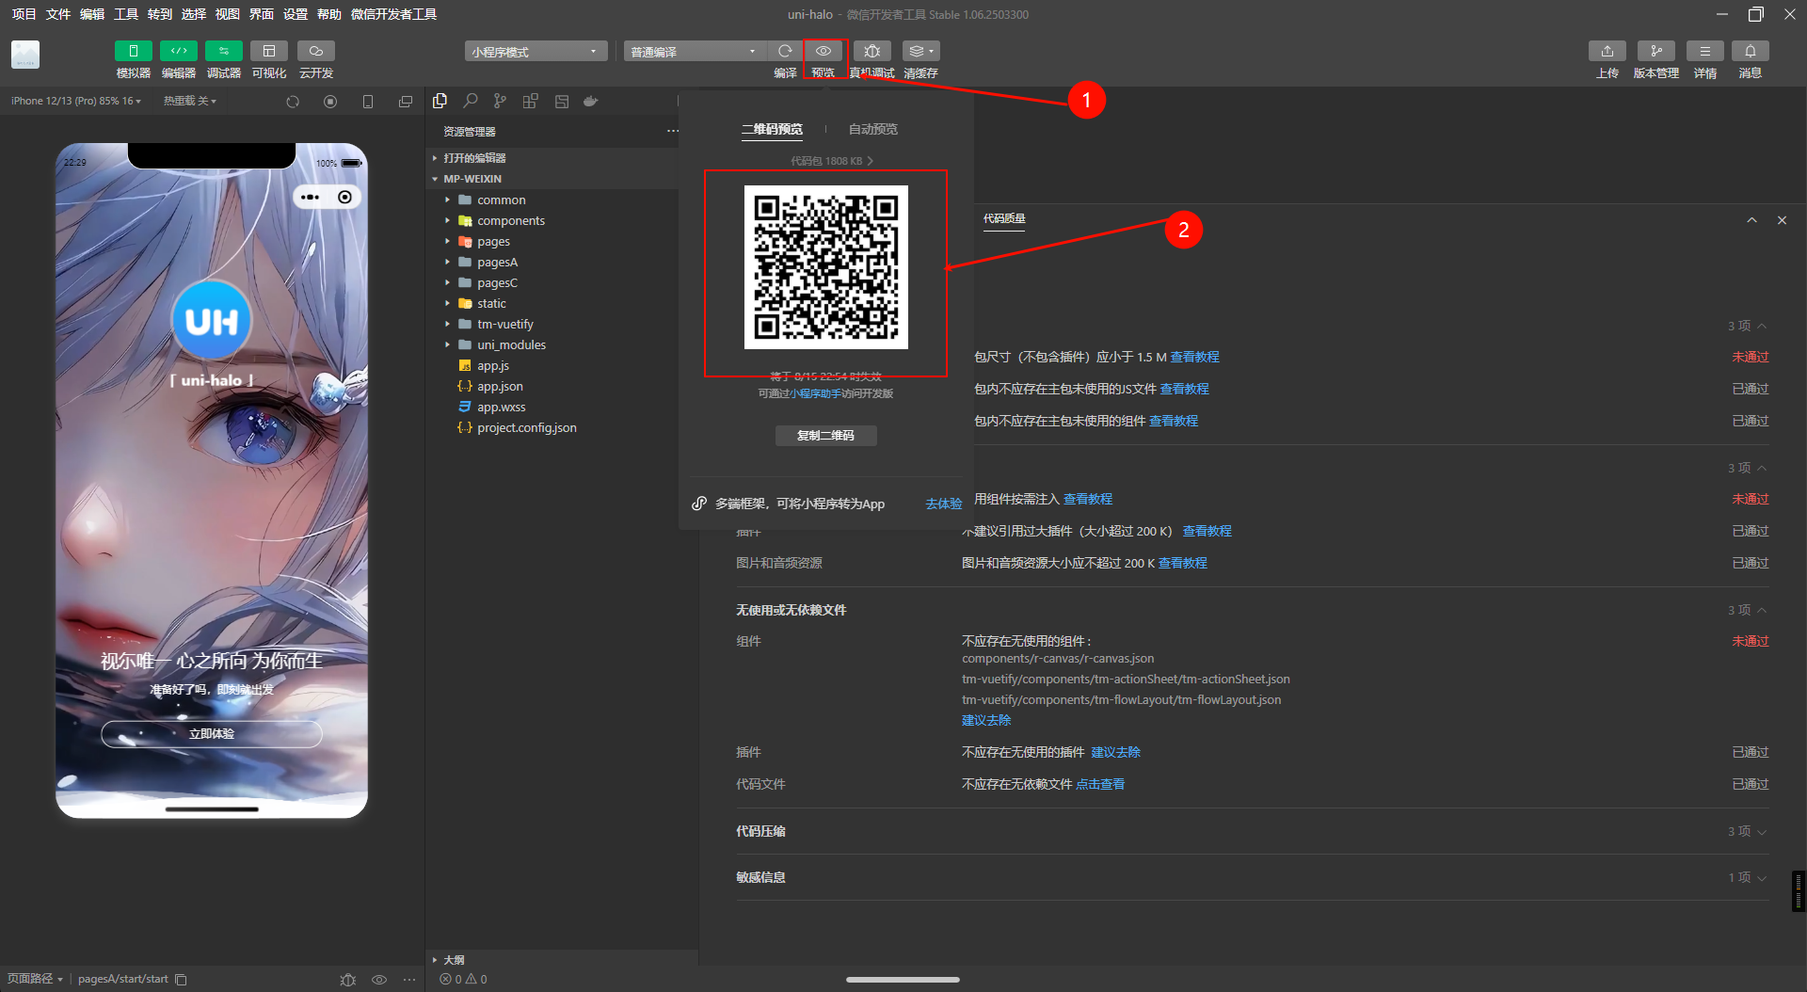1807x992 pixels.
Task: Open the layout panel icon beside Extensions
Action: click(x=562, y=101)
